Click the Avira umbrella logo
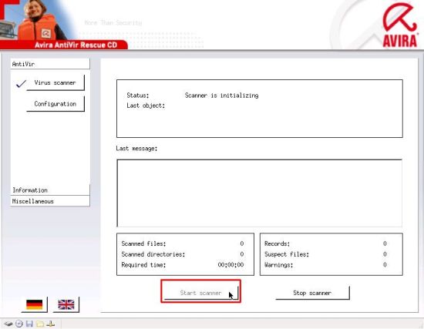Image resolution: width=424 pixels, height=329 pixels. (399, 25)
